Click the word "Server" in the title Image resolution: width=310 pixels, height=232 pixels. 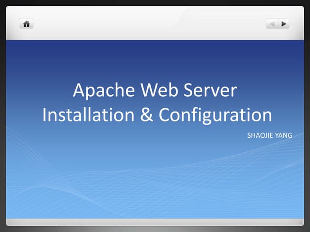[212, 91]
